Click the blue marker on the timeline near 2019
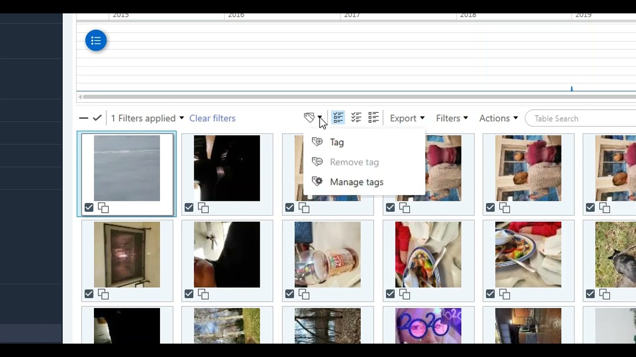The width and height of the screenshot is (636, 357). (571, 89)
